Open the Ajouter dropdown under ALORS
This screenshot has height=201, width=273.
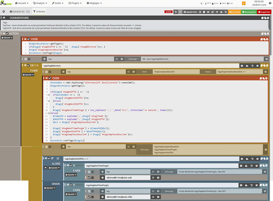pos(54,168)
